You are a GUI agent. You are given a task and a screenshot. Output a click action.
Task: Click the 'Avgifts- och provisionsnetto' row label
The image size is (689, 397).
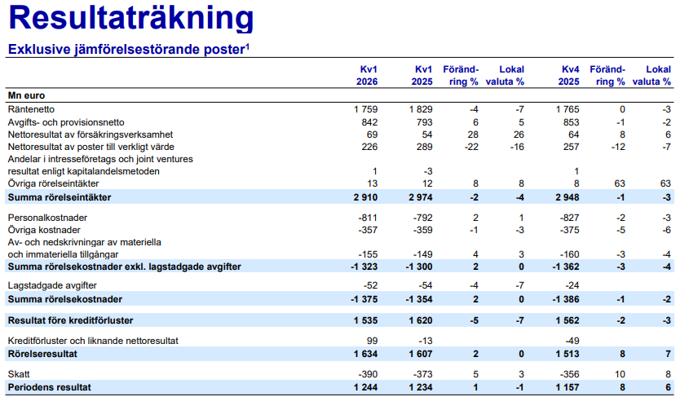pos(66,121)
